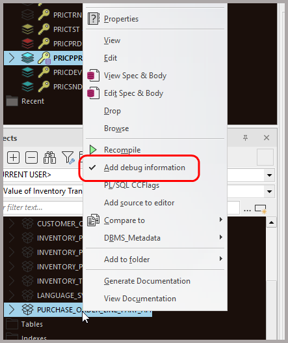Click the binoculars find icon
The height and width of the screenshot is (343, 288).
tap(49, 158)
